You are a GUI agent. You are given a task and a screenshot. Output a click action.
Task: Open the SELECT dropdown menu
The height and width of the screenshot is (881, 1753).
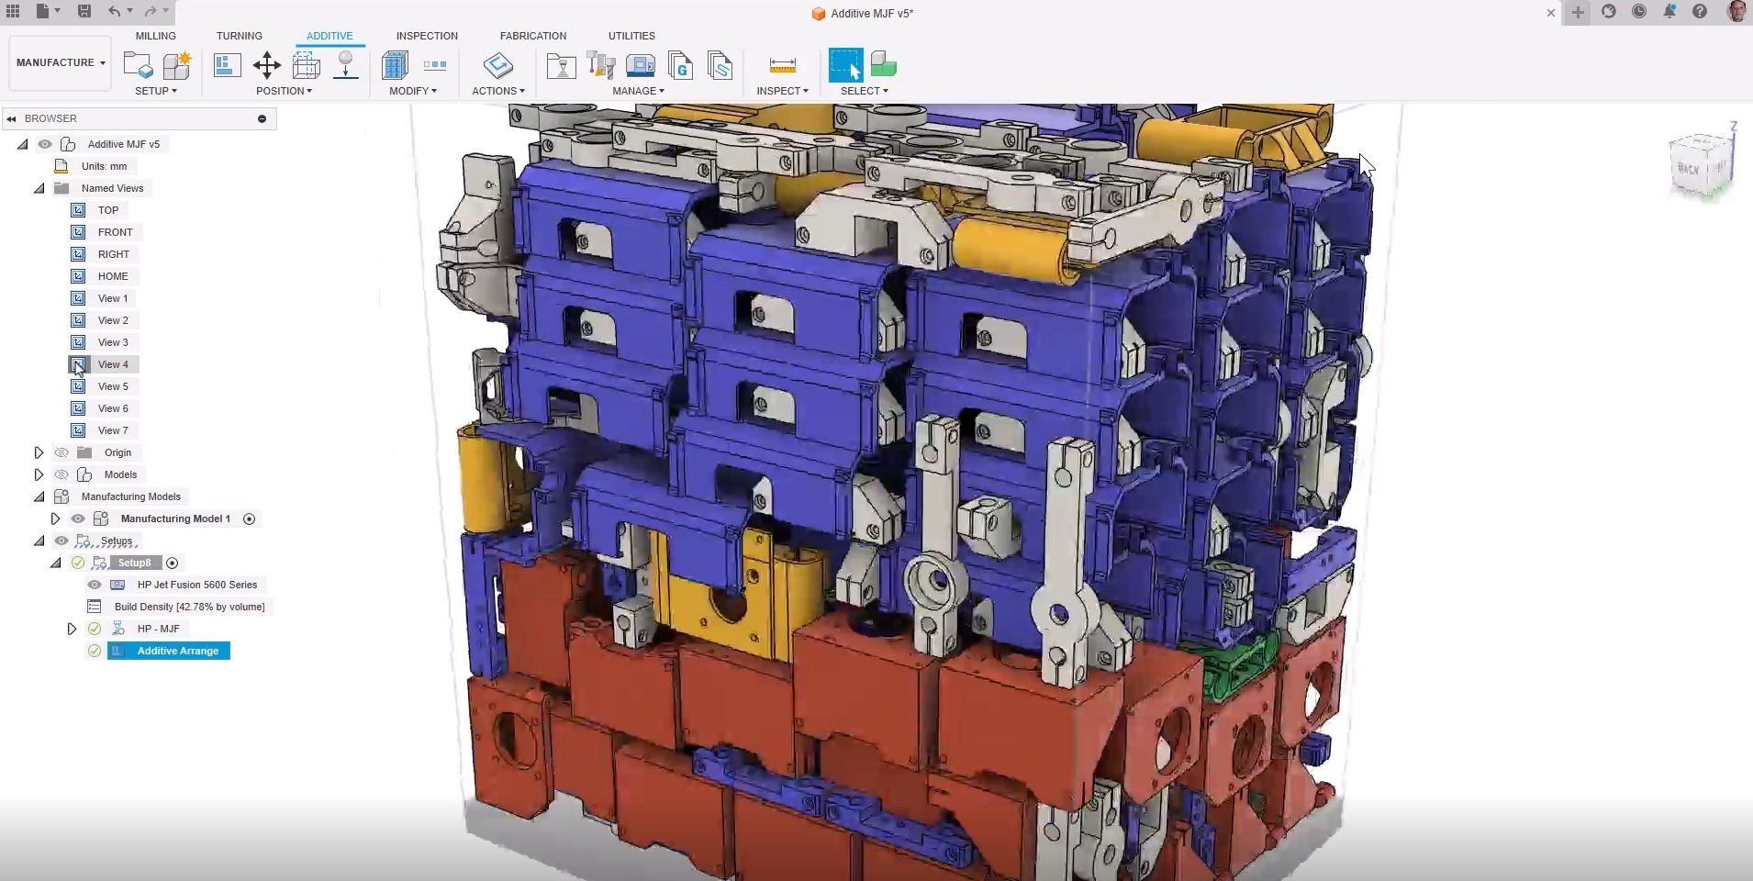(x=865, y=91)
